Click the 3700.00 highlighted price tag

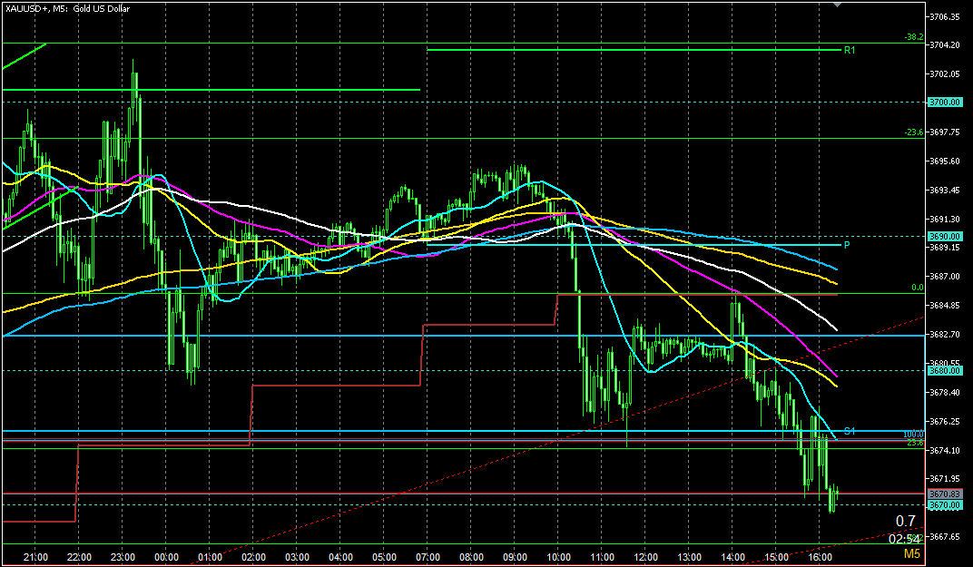click(945, 103)
